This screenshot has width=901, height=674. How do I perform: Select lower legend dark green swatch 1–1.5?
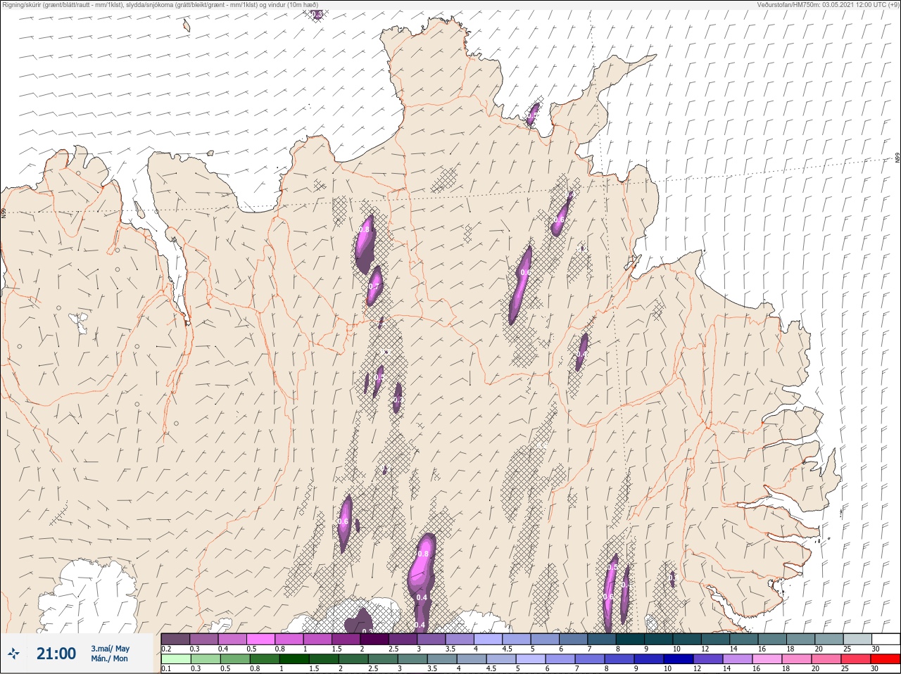294,659
